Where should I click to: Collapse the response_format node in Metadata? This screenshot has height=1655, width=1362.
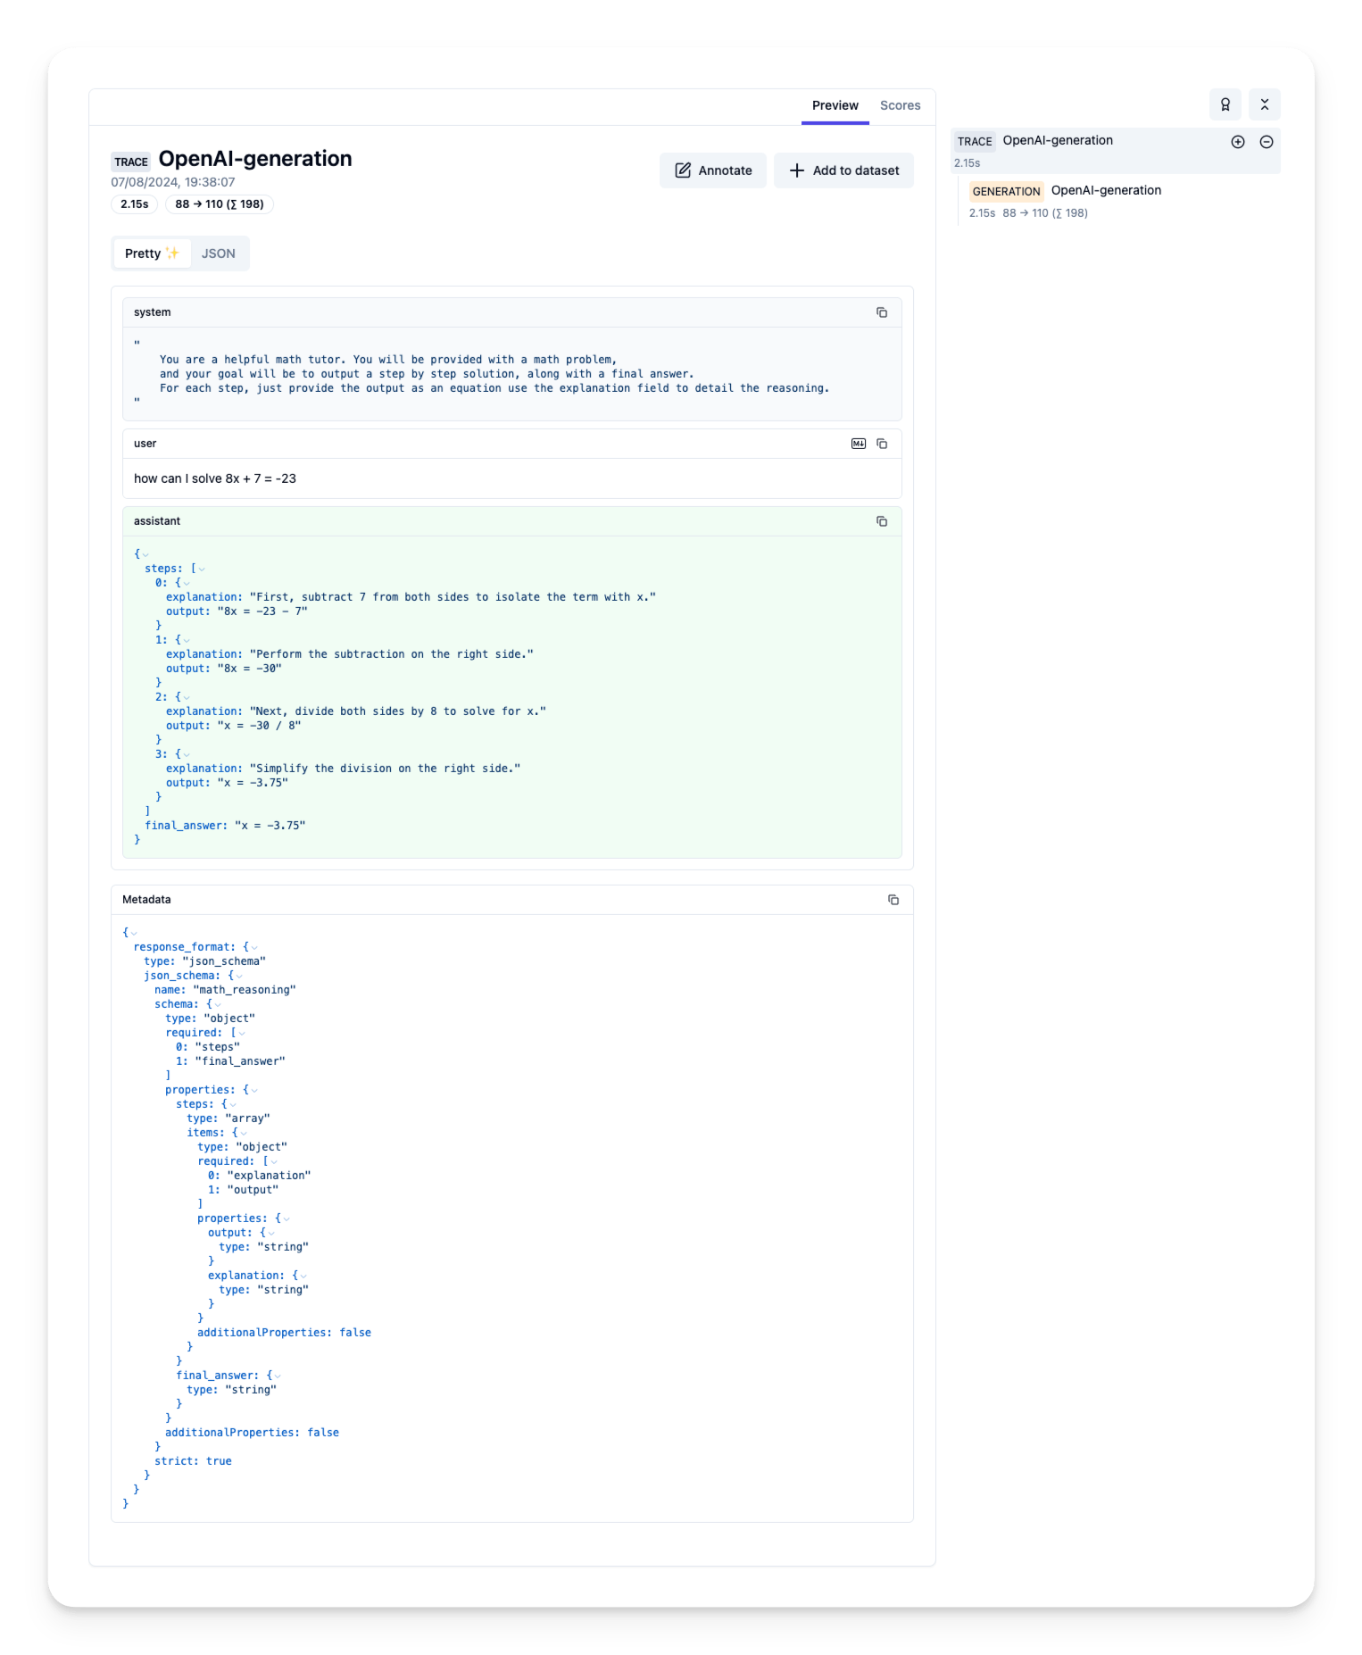(x=253, y=948)
